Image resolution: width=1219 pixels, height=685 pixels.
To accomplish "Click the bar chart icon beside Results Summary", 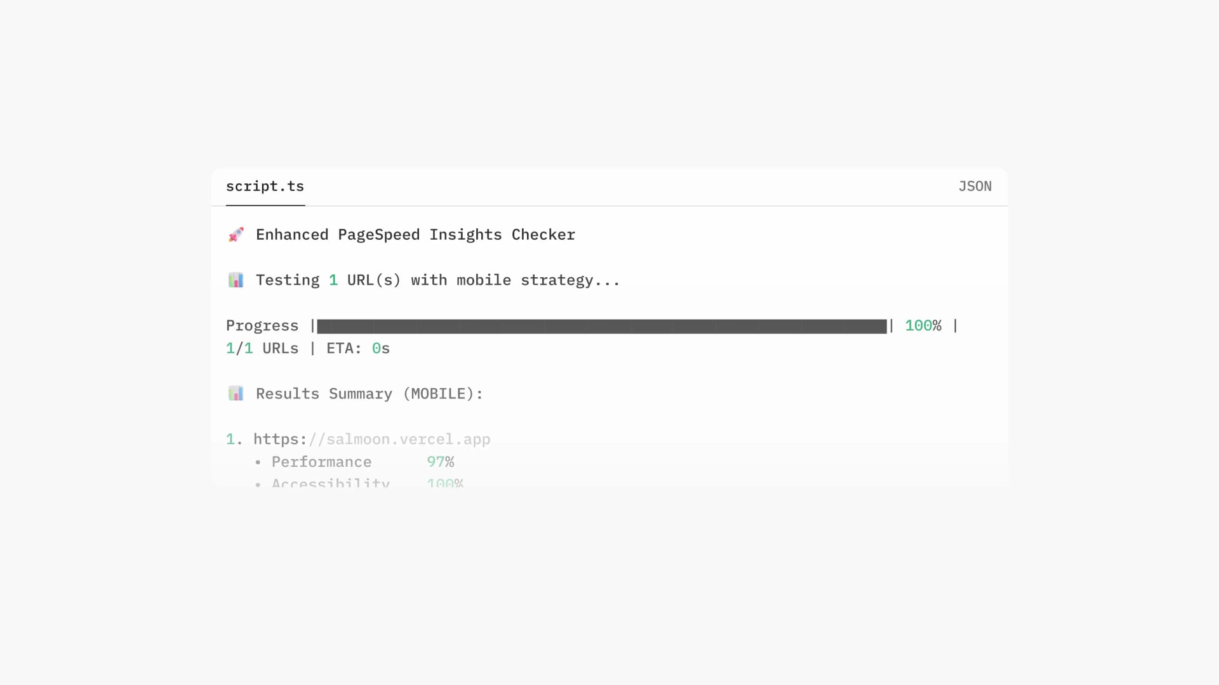I will click(236, 394).
